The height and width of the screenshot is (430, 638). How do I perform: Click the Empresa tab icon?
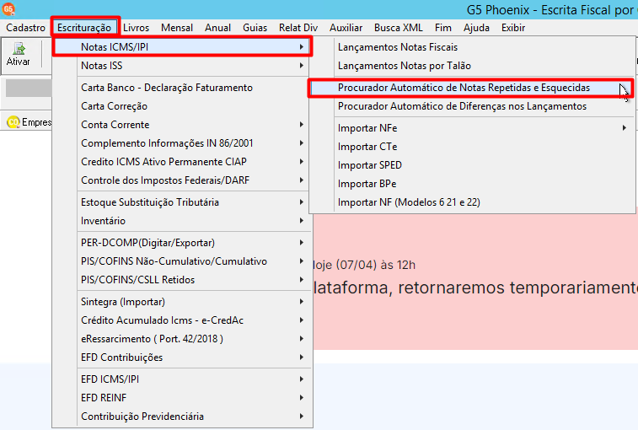pos(13,121)
